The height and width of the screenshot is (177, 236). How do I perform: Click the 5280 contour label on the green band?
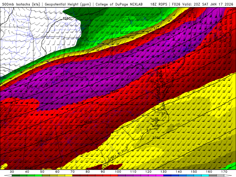coord(18,71)
